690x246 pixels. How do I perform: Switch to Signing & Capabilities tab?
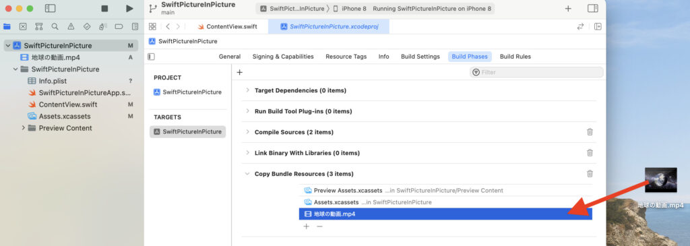click(x=283, y=57)
